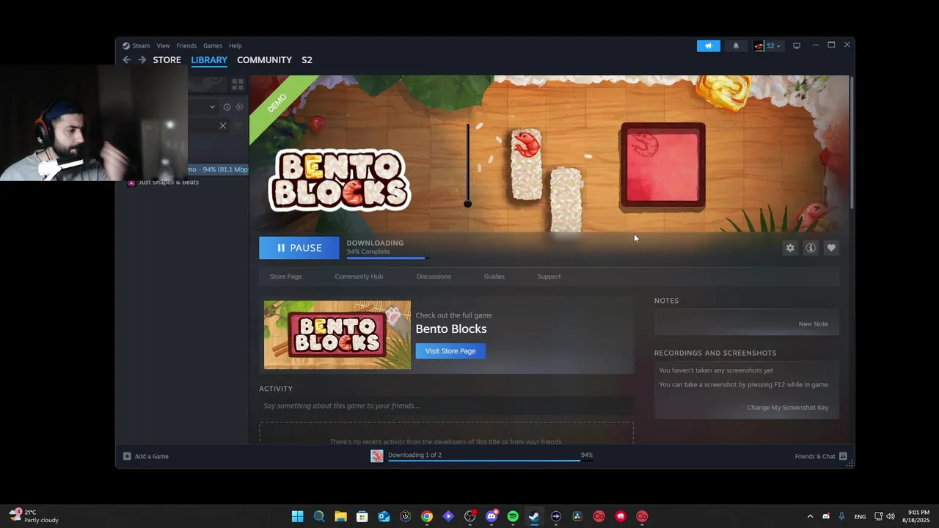Open the Guides link
The image size is (939, 528).
[494, 276]
